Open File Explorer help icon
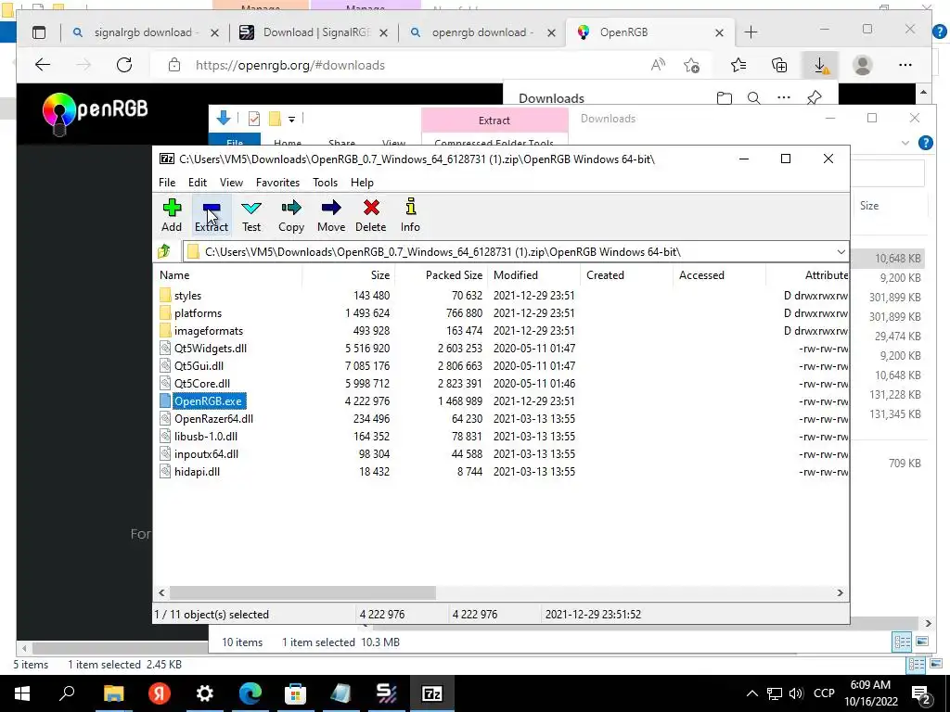The image size is (950, 712). (925, 143)
